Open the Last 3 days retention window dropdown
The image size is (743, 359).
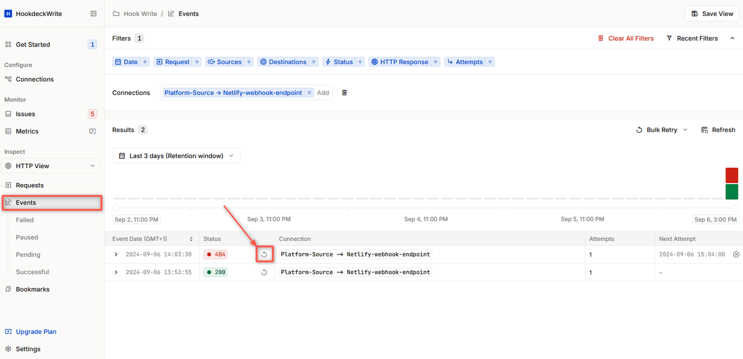click(x=176, y=155)
